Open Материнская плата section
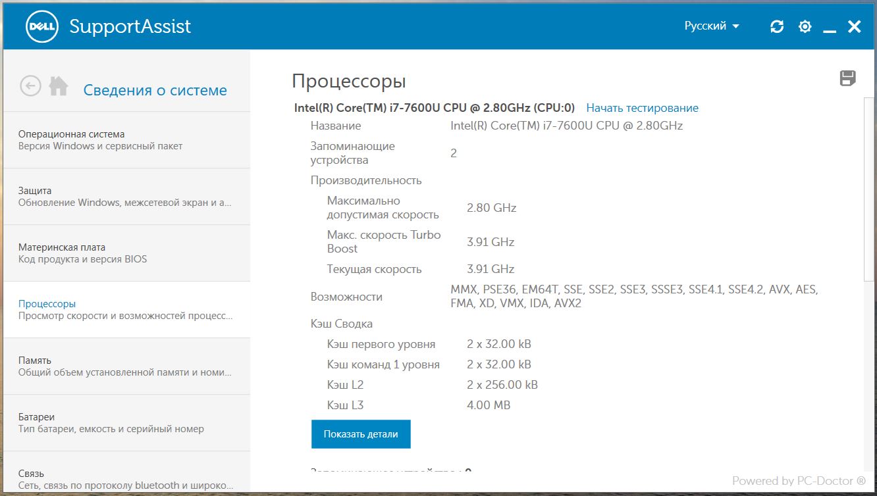This screenshot has width=877, height=496. click(x=126, y=253)
